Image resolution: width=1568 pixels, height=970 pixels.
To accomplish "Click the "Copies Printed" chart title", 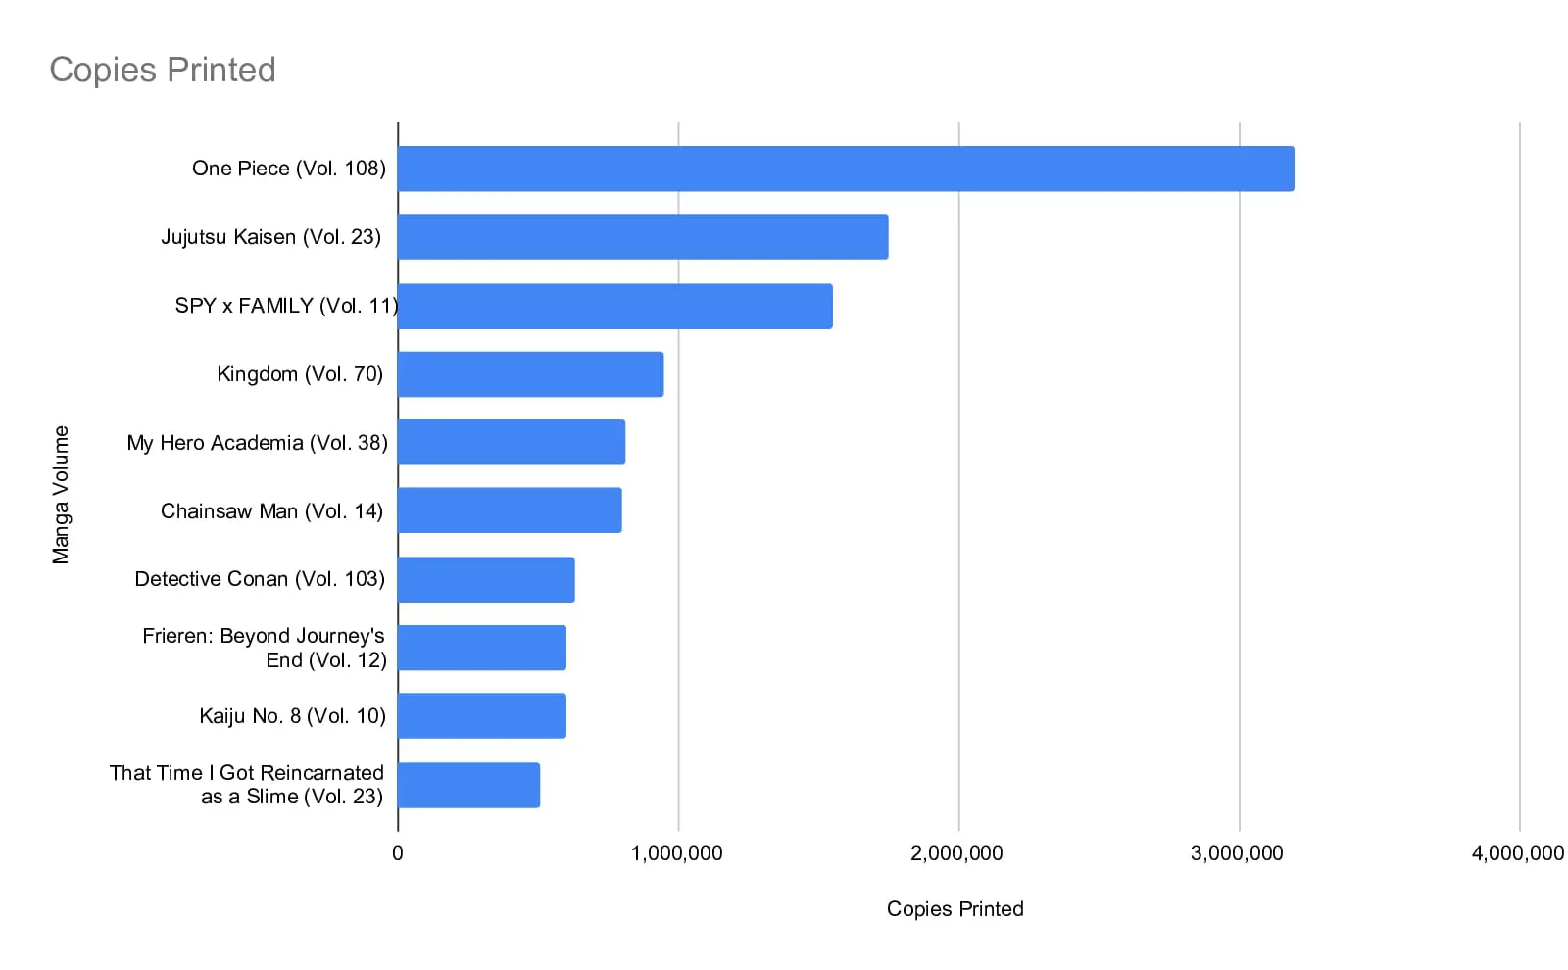I will tap(163, 71).
